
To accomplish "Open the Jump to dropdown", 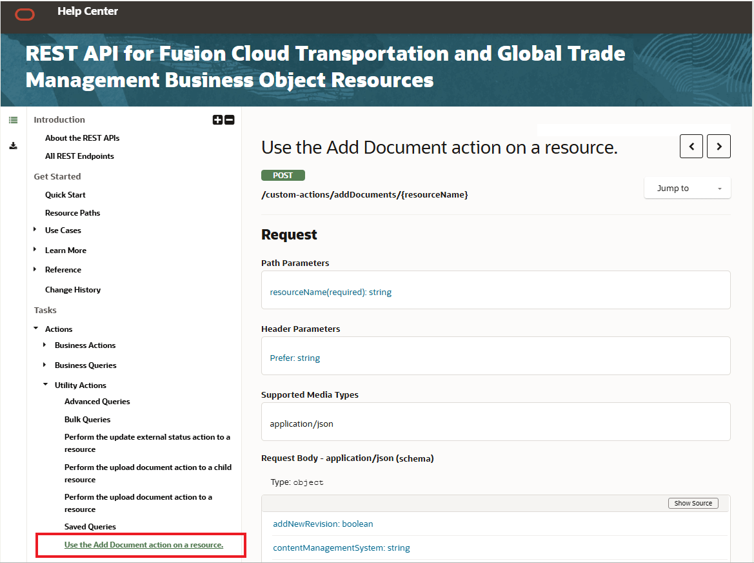I will (x=687, y=188).
